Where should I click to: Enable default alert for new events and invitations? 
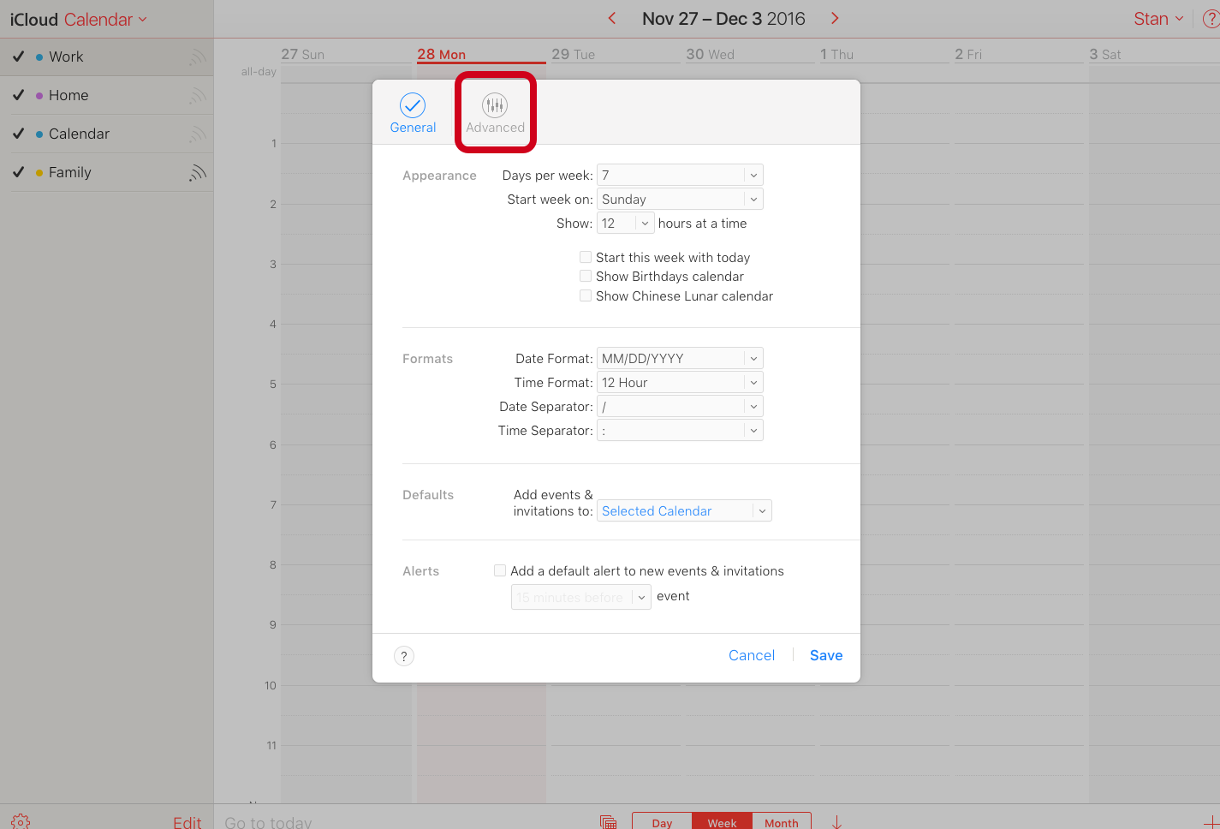[x=499, y=570]
